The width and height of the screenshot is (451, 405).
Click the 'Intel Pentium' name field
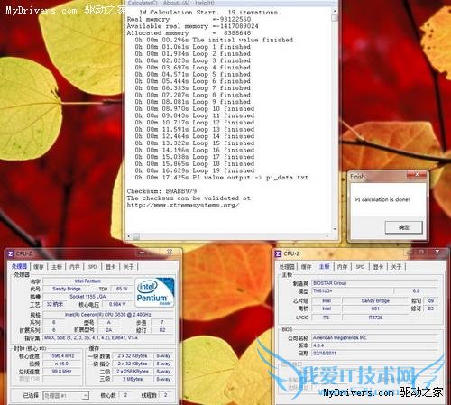pos(87,281)
